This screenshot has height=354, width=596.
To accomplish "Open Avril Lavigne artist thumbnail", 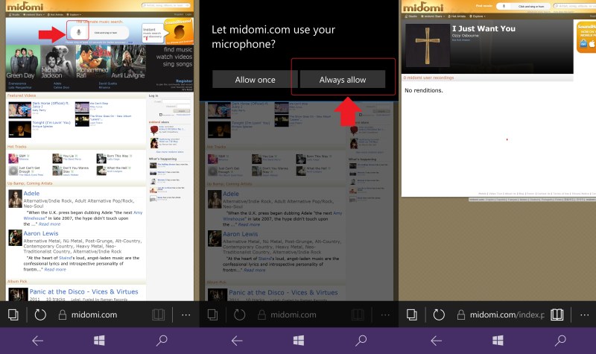I will 128,62.
